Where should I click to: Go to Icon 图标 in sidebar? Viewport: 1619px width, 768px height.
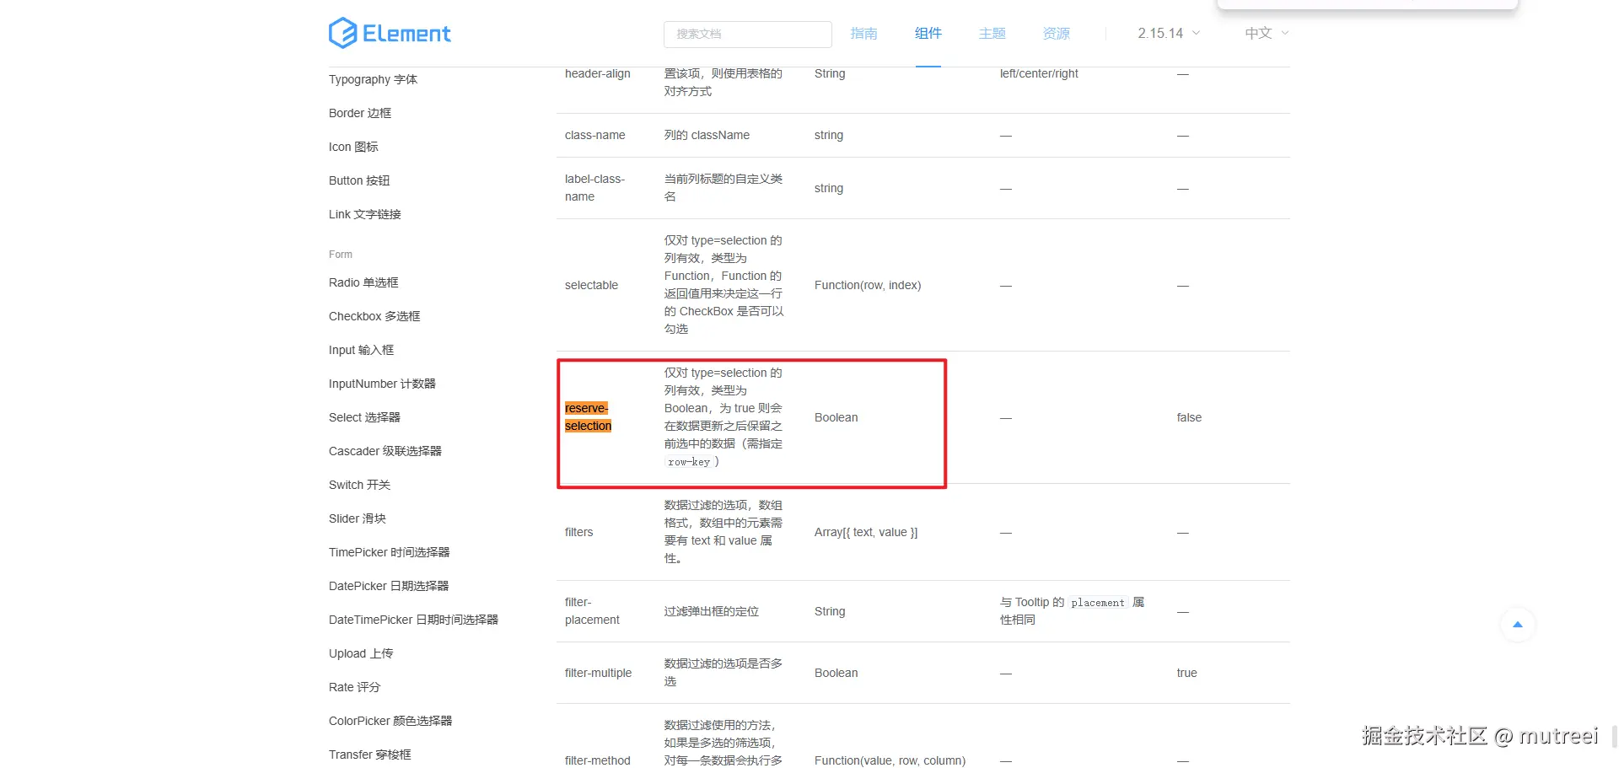pos(353,147)
